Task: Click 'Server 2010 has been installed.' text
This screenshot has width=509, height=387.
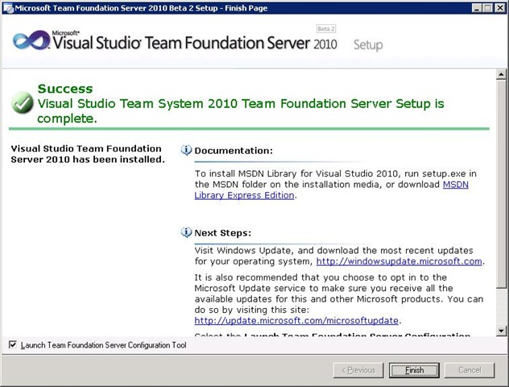Action: tap(88, 160)
